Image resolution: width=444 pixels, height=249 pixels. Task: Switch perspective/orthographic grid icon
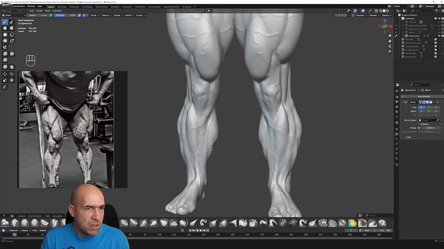tap(390, 51)
